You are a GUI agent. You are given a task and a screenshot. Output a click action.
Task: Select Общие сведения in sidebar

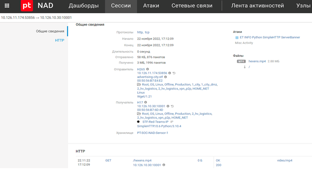(50, 31)
